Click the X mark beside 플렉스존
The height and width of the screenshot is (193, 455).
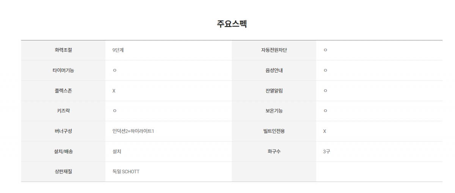click(114, 91)
